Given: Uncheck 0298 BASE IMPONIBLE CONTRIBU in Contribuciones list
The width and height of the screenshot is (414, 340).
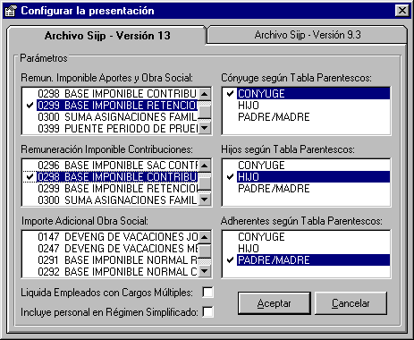Looking at the screenshot, I should point(110,177).
